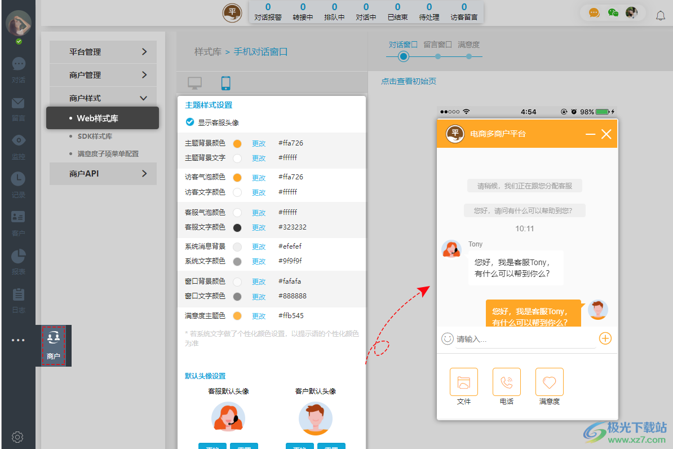The image size is (673, 449).
Task: Expand the 平台管理 menu
Action: 103,51
